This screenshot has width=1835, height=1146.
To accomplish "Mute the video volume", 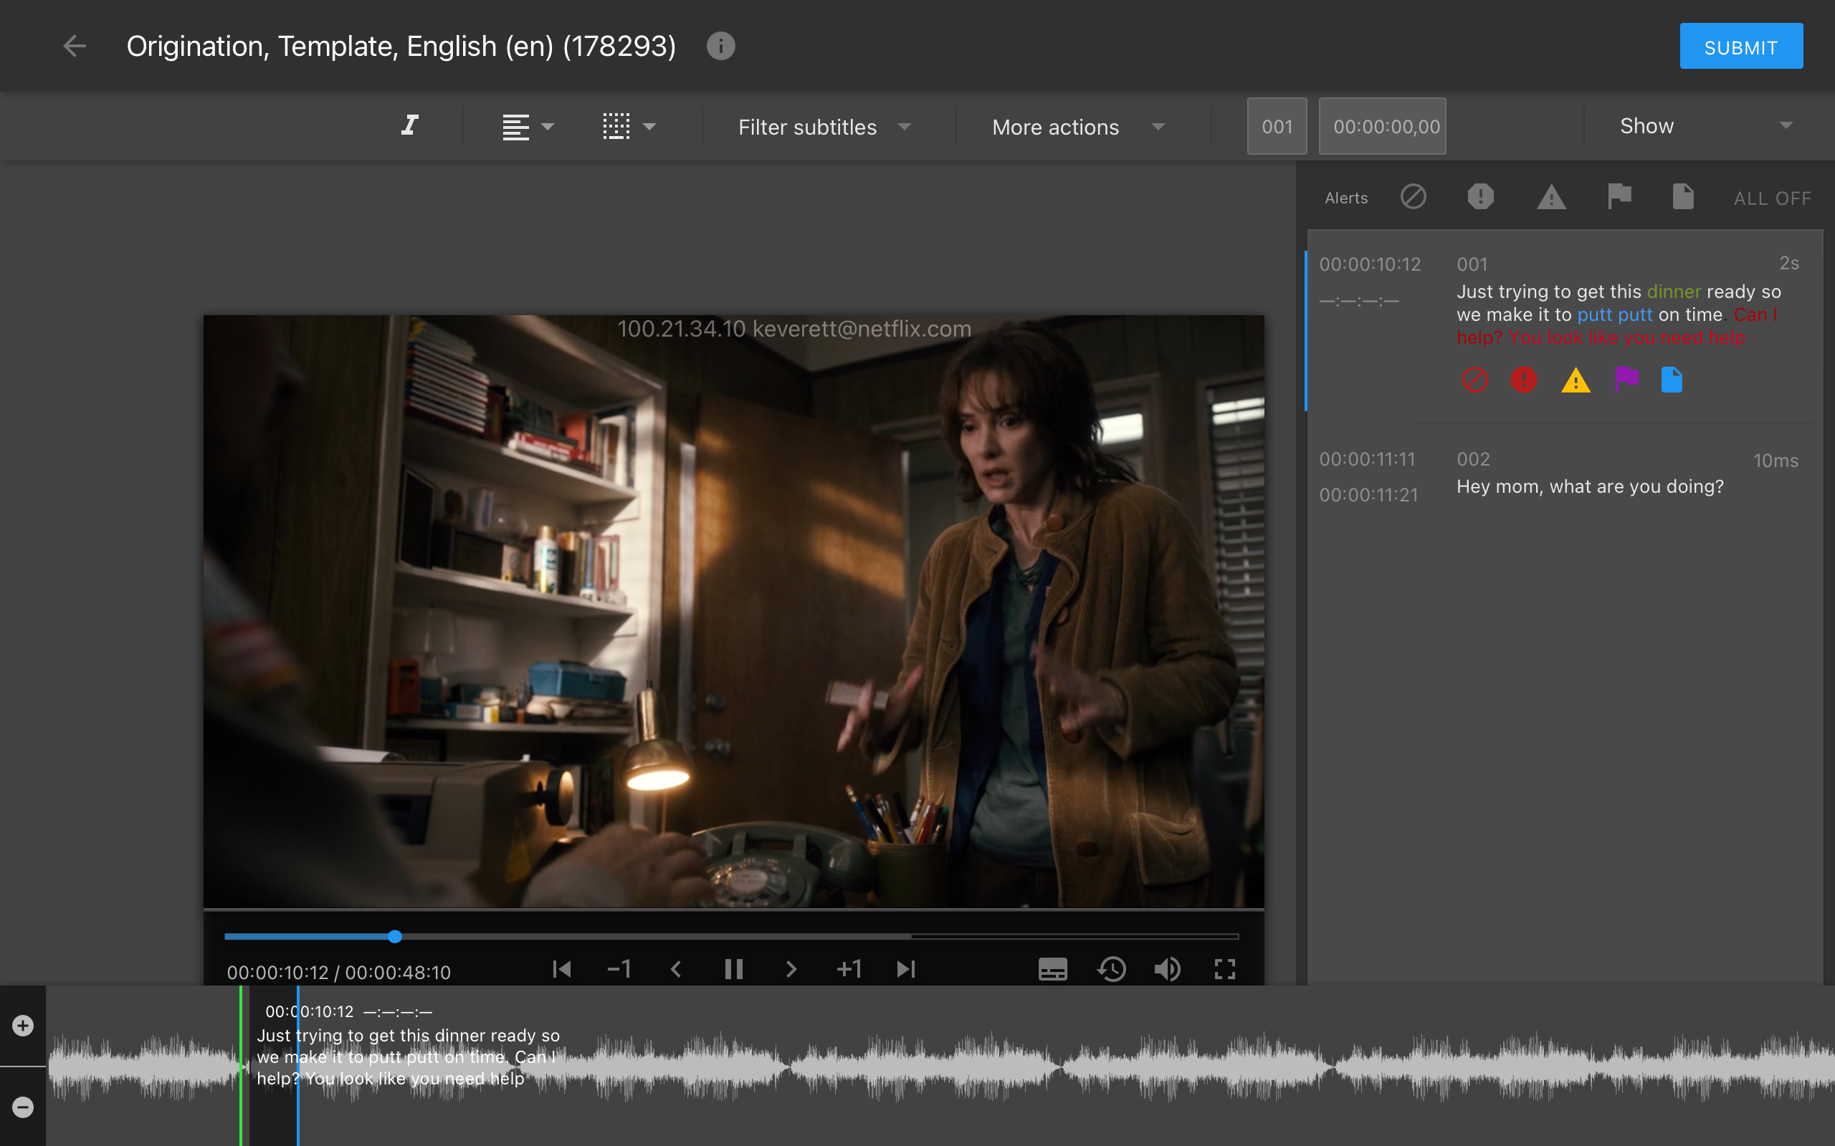I will click(x=1168, y=969).
